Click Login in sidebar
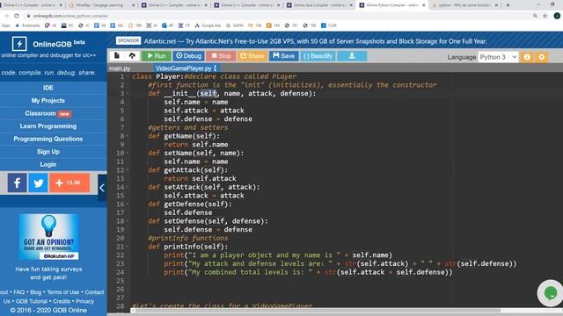 (x=48, y=164)
